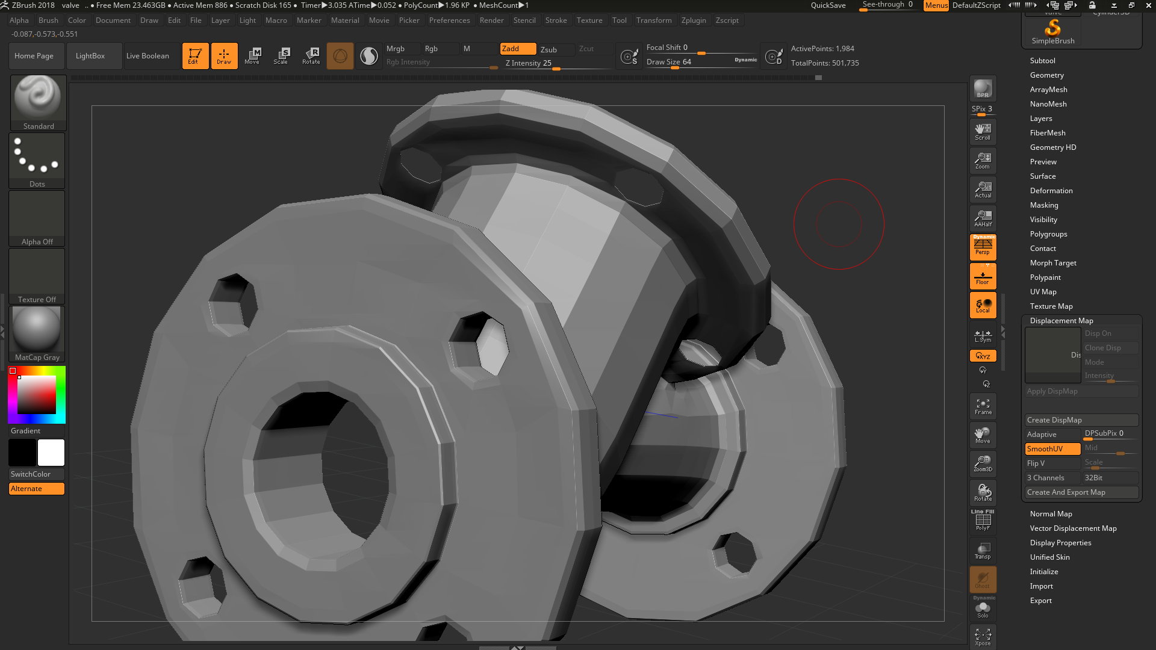
Task: Click the Zoom canvas icon
Action: [983, 161]
